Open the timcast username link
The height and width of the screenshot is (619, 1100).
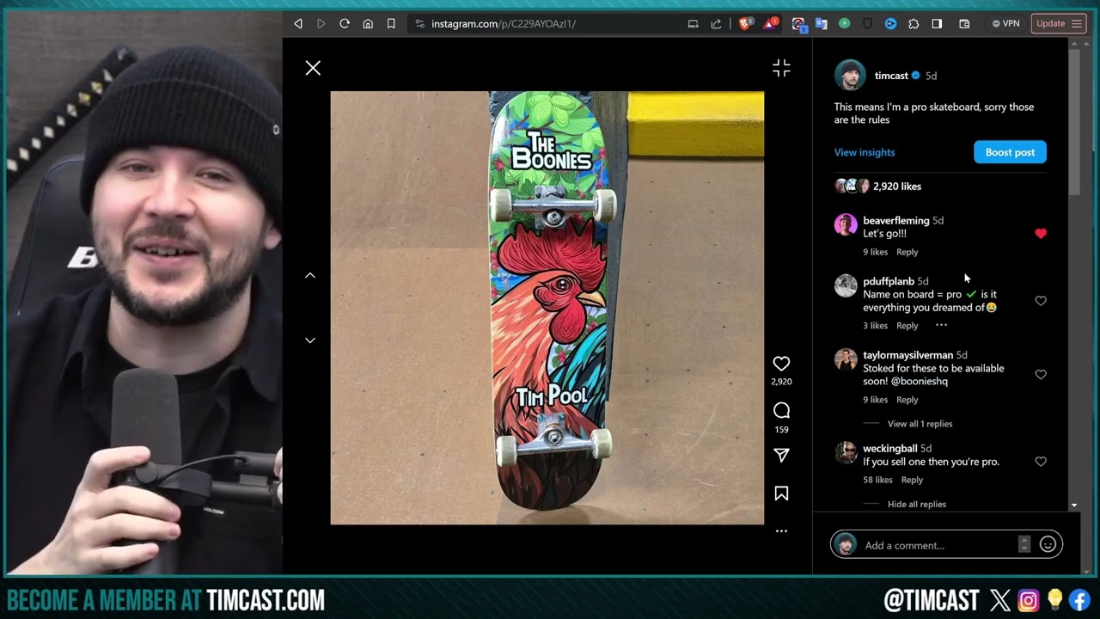coord(891,76)
